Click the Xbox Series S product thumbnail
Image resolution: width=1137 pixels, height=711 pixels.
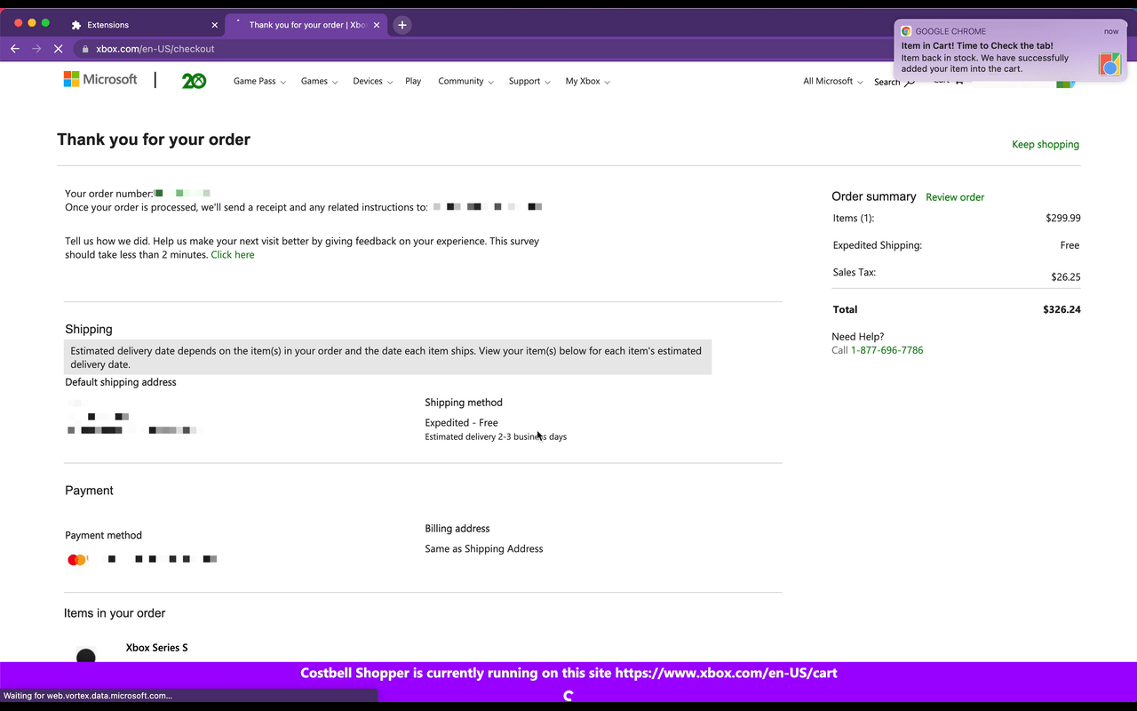[x=86, y=655]
